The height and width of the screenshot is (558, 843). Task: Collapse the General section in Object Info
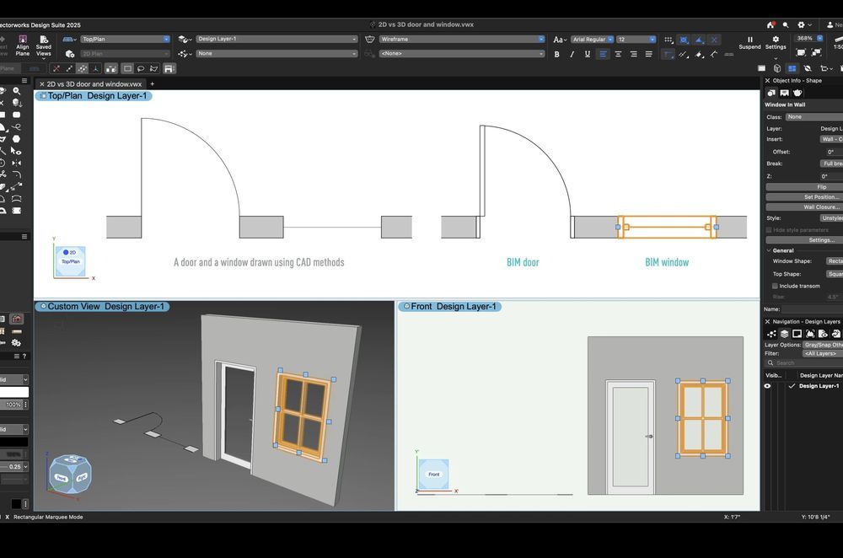pos(768,250)
